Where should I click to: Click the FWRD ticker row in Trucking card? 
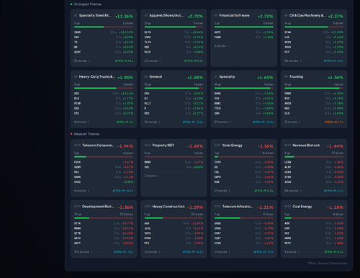tap(314, 94)
